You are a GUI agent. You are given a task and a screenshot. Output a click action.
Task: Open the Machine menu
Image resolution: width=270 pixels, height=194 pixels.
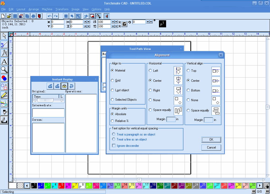pos(47,9)
